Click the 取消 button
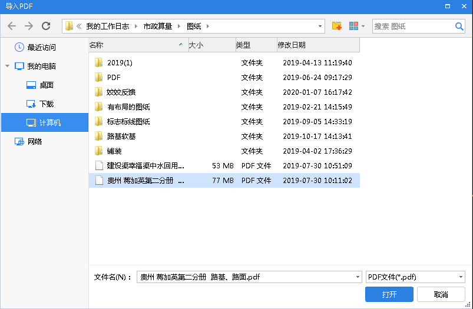Viewport: 473px width, 309px height. (x=441, y=294)
